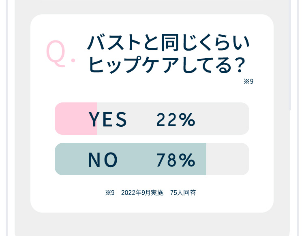Click the 22% value
Viewport: 304px width, 236px height.
(x=176, y=120)
